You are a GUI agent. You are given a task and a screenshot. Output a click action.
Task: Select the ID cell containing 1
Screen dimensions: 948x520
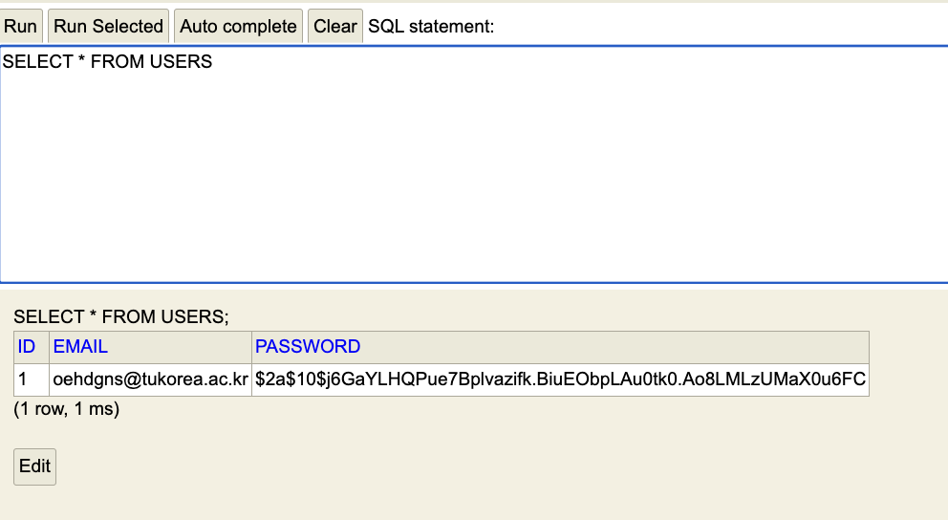(x=24, y=379)
